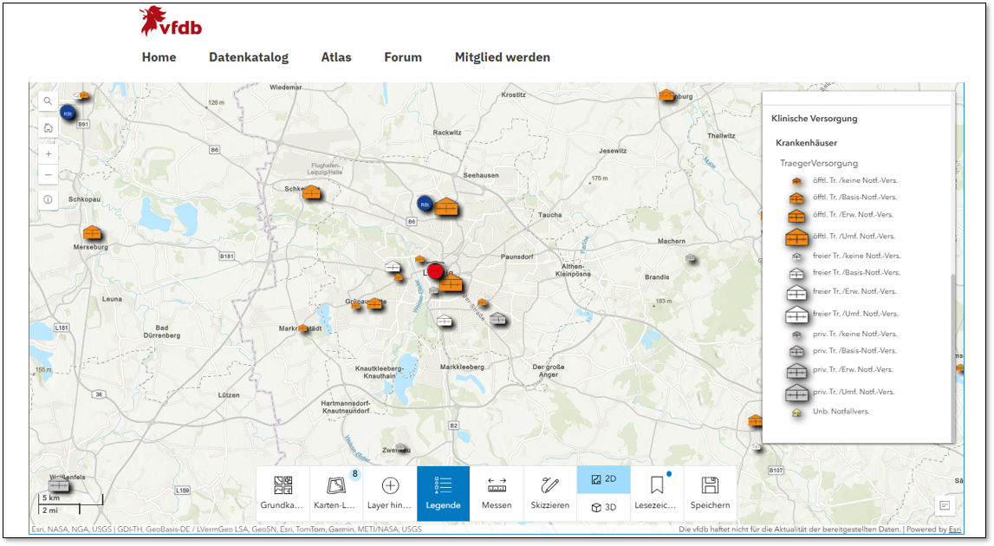The height and width of the screenshot is (546, 994).
Task: Activate the Skizzieren sketch tool
Action: pyautogui.click(x=549, y=493)
